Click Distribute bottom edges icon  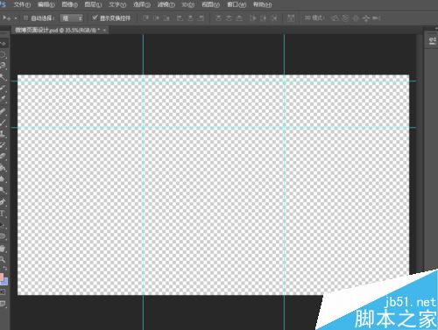239,18
